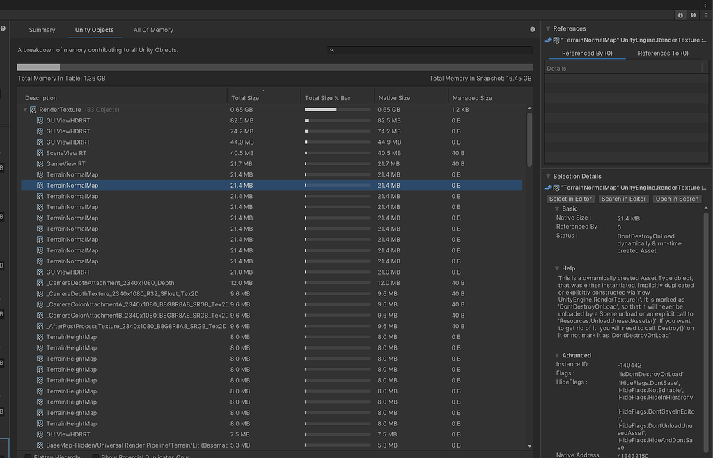Switch to References To (0) tab
The image size is (713, 458).
[x=663, y=54]
